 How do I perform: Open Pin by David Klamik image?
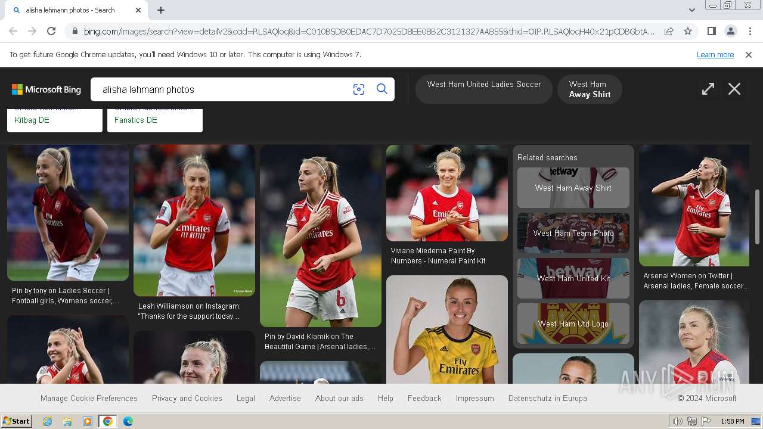tap(321, 236)
